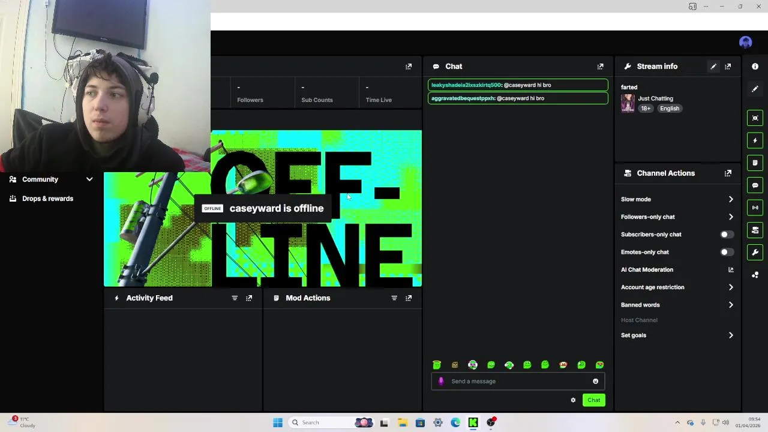Show hidden system tray icons
The image size is (768, 432).
(x=677, y=423)
